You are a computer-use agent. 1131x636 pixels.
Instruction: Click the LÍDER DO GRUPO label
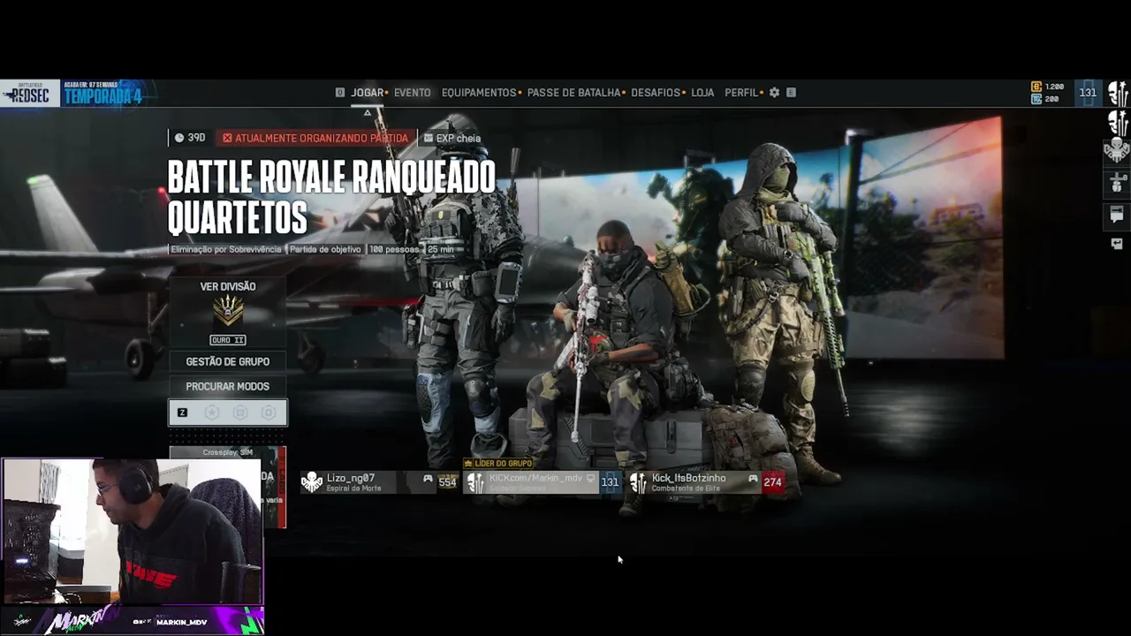tap(498, 463)
